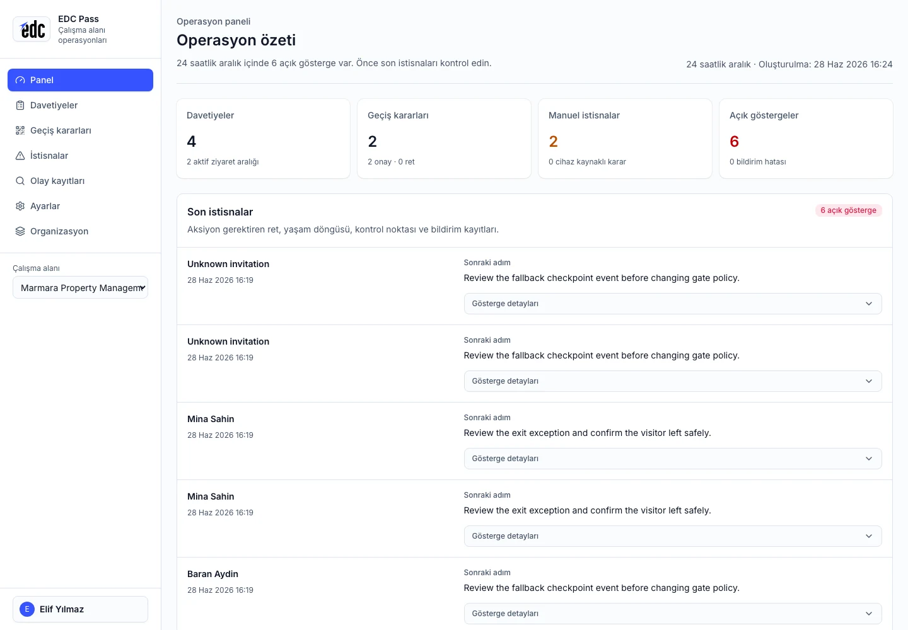Expand Gösterge detayları for second Unknown invitation
The height and width of the screenshot is (630, 908).
pos(673,381)
